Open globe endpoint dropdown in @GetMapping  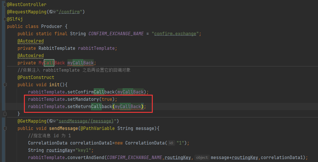pyautogui.click(x=52, y=121)
